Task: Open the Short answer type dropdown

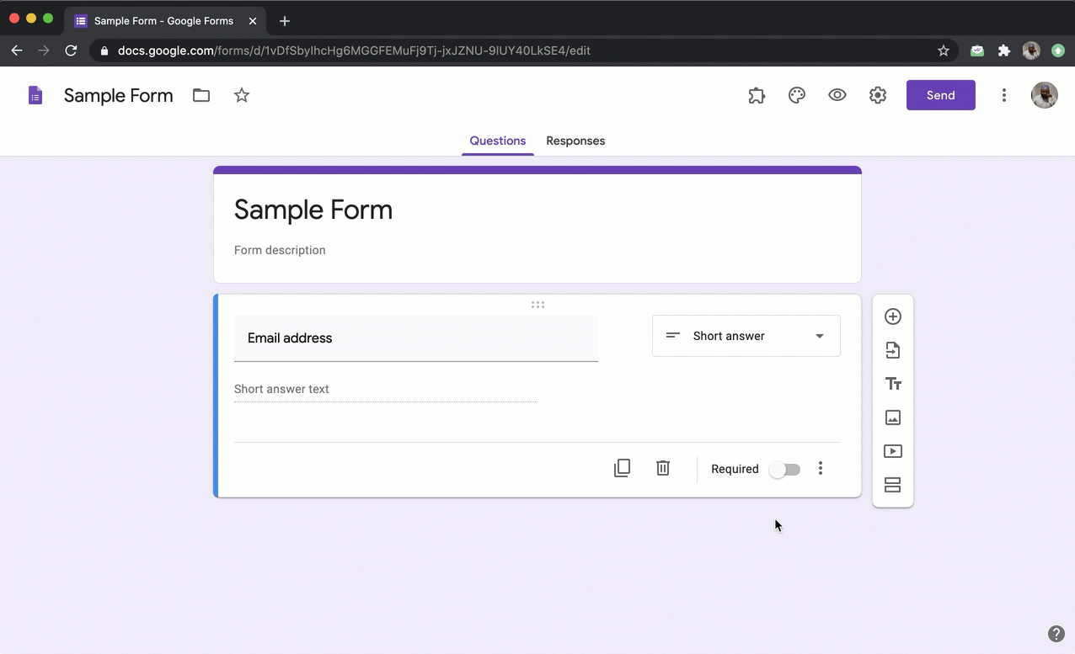Action: click(x=746, y=336)
